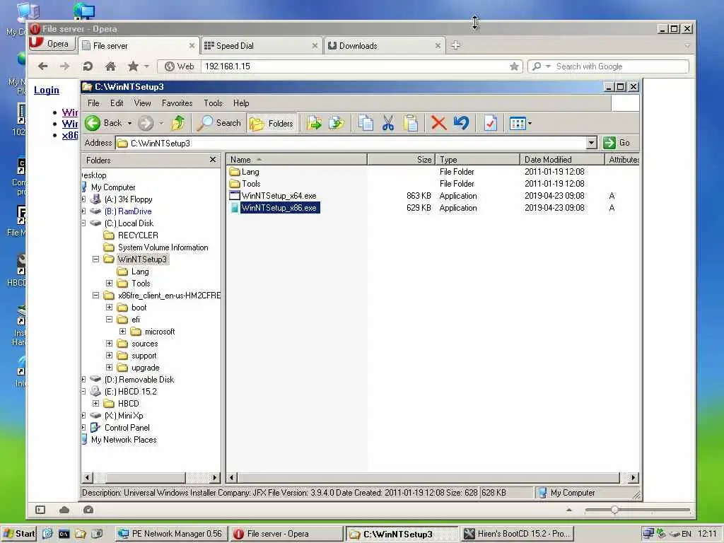This screenshot has height=543, width=724.
Task: Collapse the WinNTSetup3 tree node
Action: tap(95, 259)
